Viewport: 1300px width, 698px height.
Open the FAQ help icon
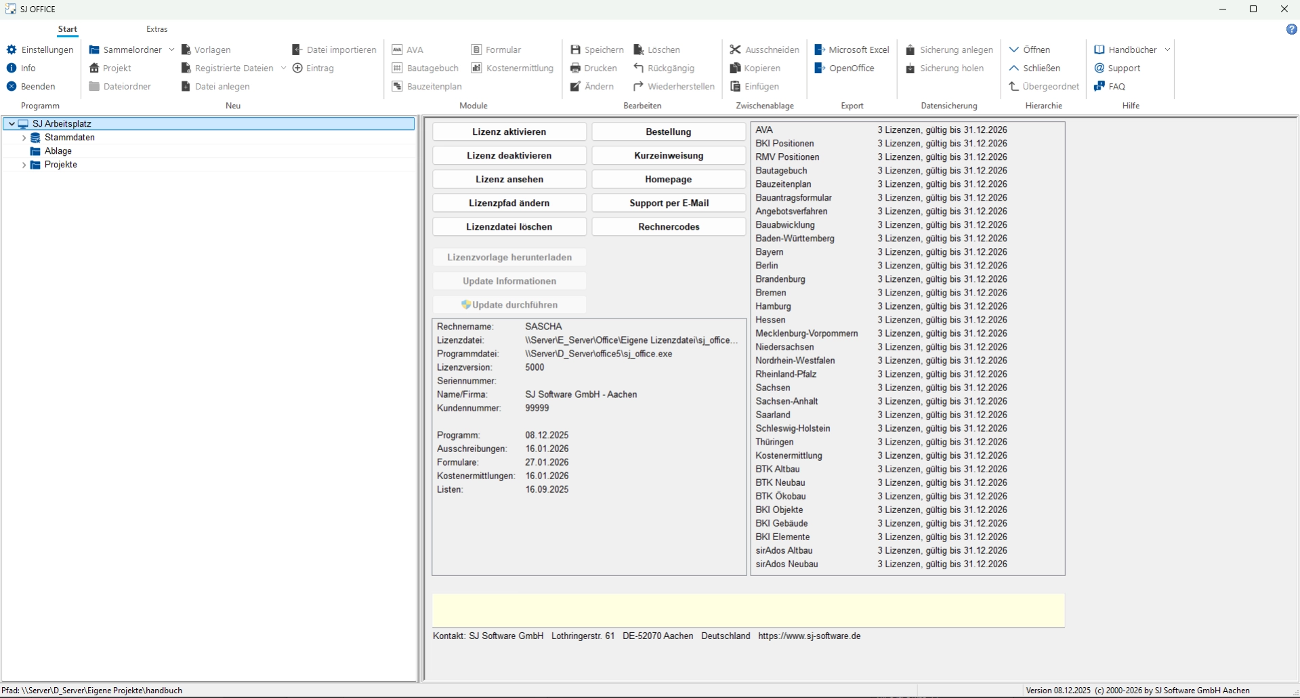point(1099,87)
